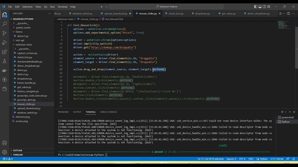
Task: Open capture_screen.py in explorer
Action: 27,53
